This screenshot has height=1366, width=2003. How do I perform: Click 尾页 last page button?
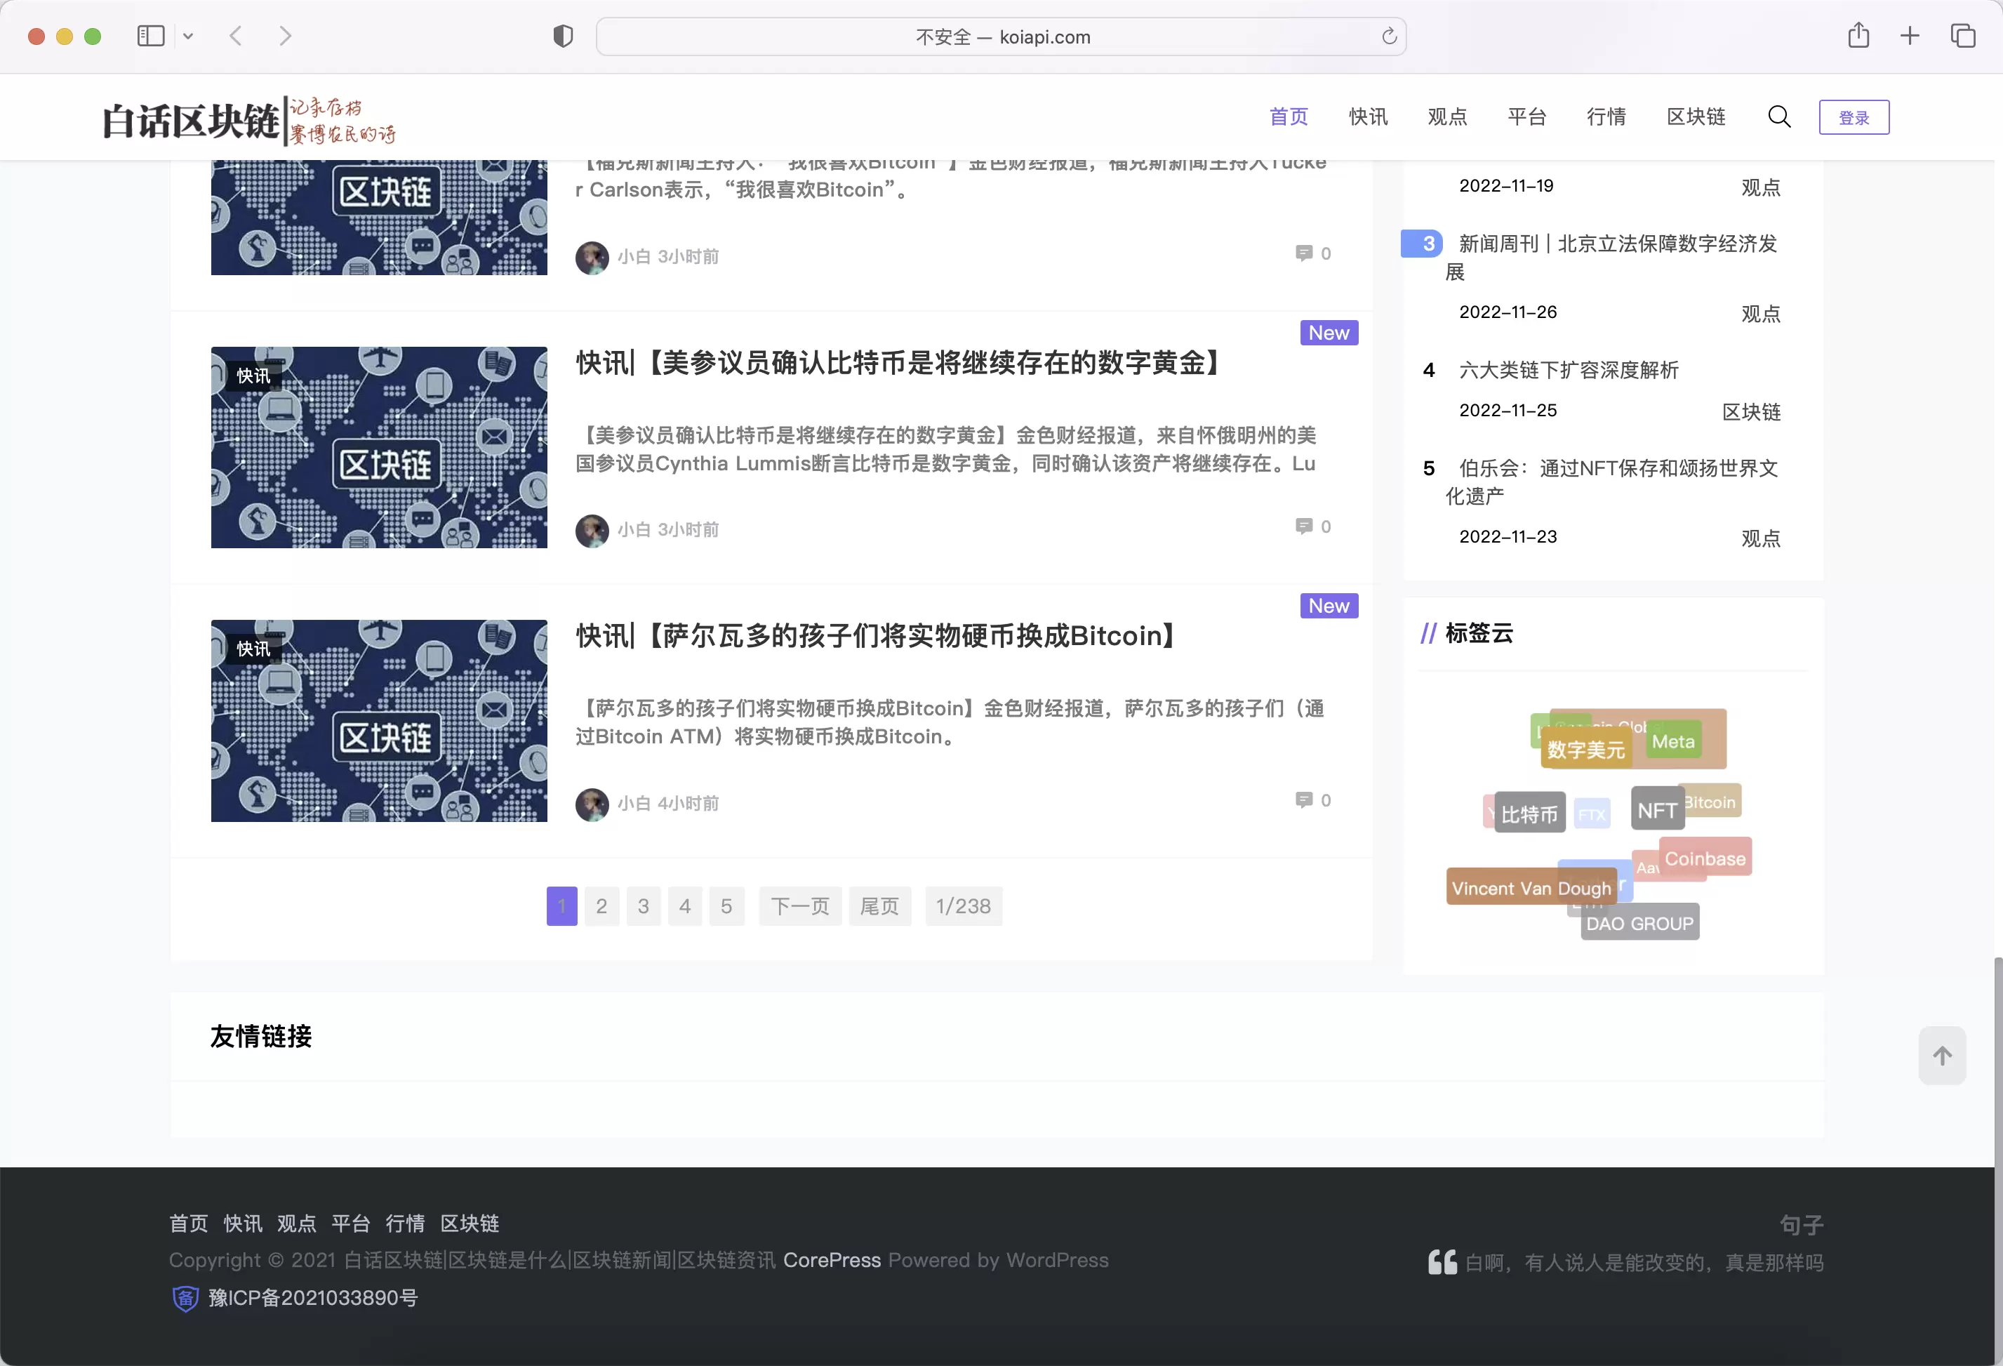(880, 907)
